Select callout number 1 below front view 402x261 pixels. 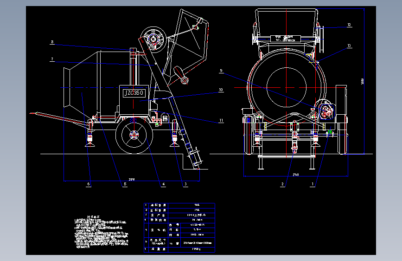point(313,184)
